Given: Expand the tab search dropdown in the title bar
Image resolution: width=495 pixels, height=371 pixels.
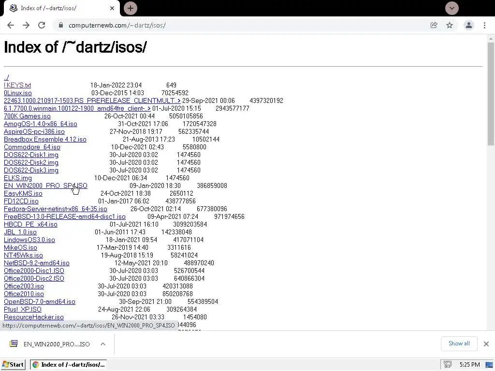Looking at the screenshot, I should click(x=452, y=8).
